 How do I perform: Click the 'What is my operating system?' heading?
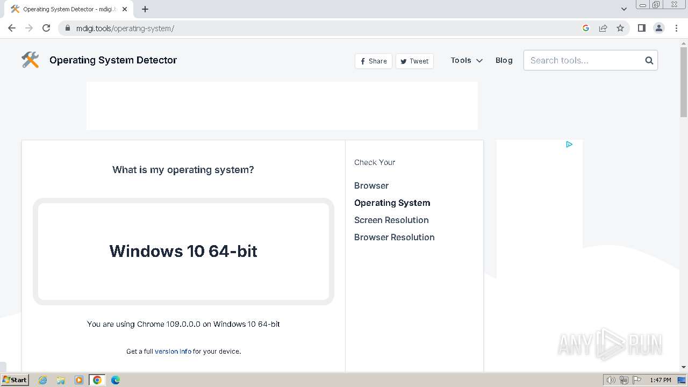183,170
